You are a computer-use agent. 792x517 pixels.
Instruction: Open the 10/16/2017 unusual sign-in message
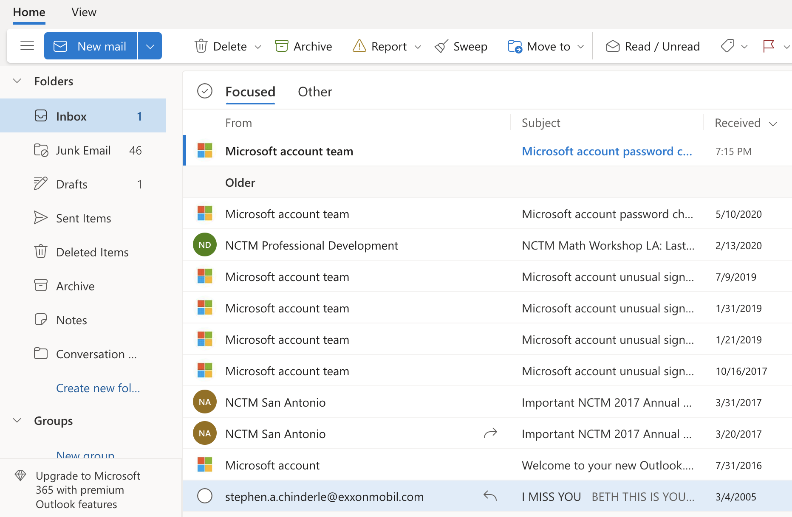487,371
